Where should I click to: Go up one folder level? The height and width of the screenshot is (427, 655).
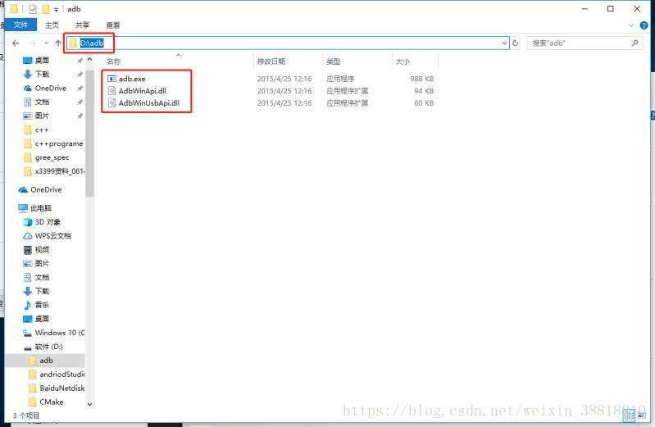58,43
